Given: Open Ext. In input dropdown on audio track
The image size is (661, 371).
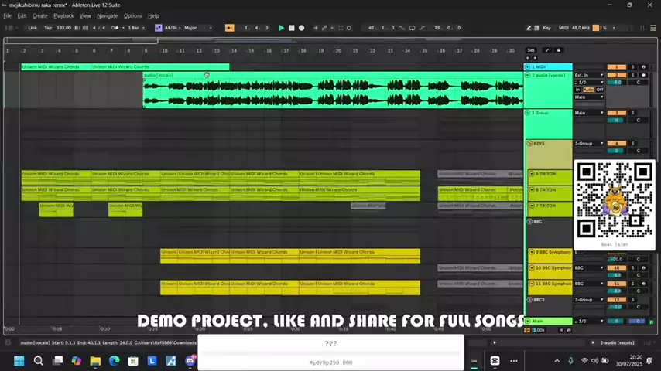Looking at the screenshot, I should click(x=589, y=75).
